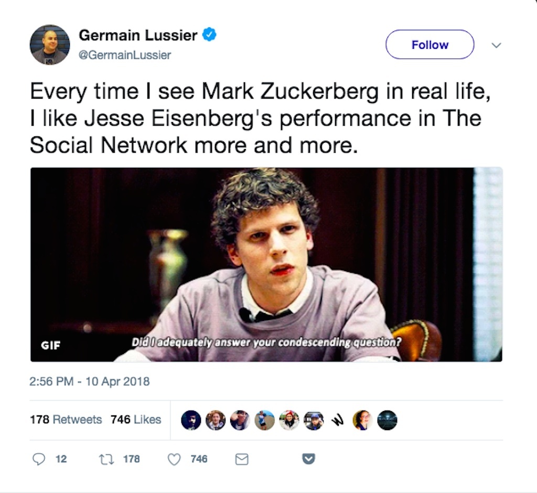
Task: Click the first liker's avatar thumbnail
Action: [x=191, y=420]
